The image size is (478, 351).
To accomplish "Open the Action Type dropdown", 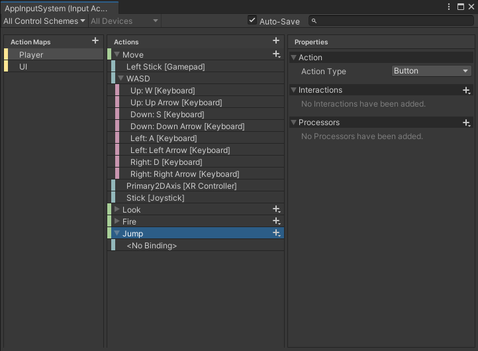I will [x=431, y=71].
